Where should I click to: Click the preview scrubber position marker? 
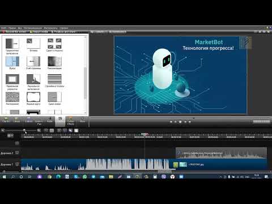pyautogui.click(x=194, y=118)
